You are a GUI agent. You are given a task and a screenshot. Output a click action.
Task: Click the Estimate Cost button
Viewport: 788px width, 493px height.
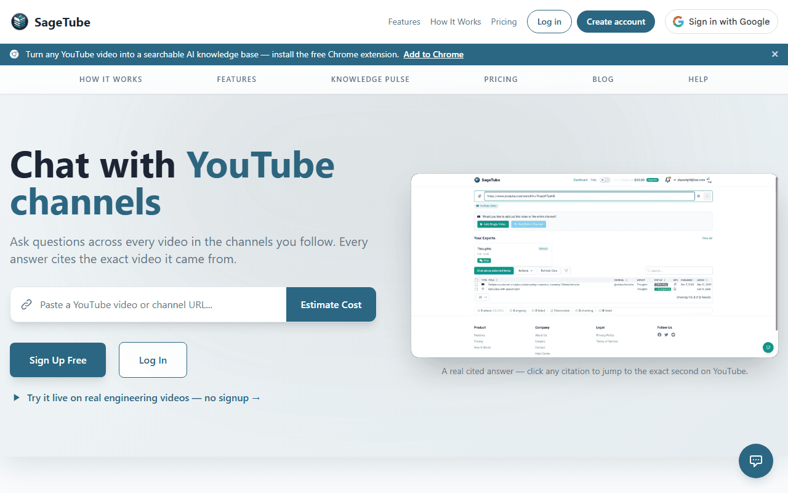coord(331,304)
